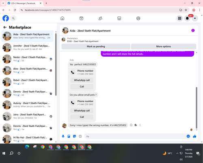Click the $500 2bed 1bath listing link

point(83,41)
